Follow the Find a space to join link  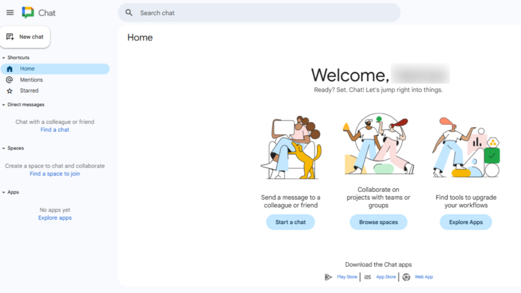(x=54, y=173)
